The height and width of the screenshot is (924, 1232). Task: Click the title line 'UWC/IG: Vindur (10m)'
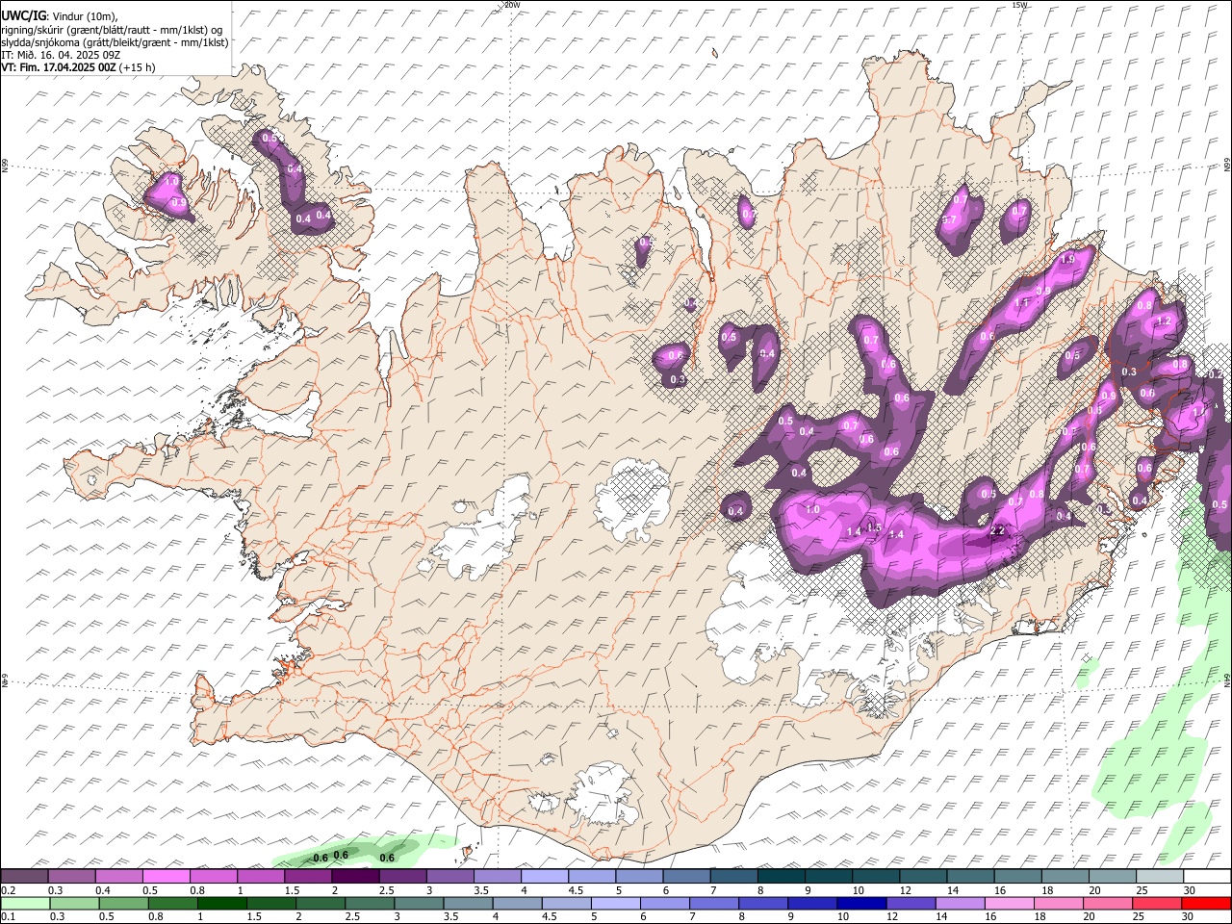60,15
